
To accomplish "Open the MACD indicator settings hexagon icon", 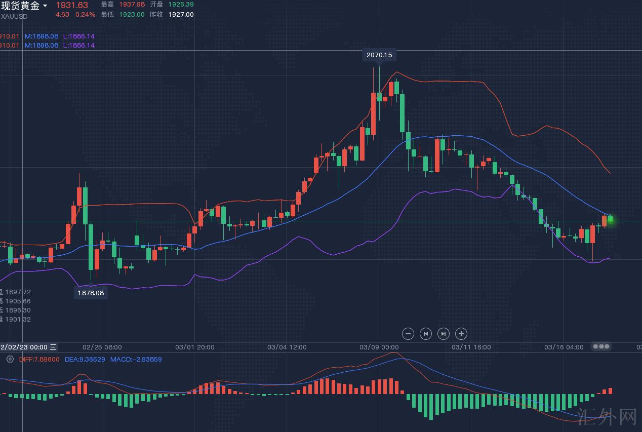I will tap(10, 359).
